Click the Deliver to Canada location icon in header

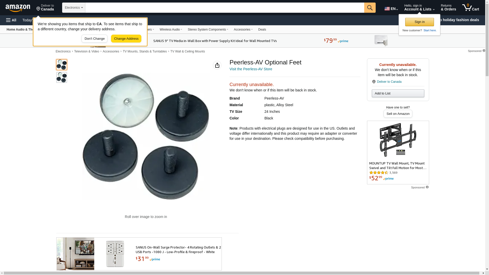tap(38, 9)
